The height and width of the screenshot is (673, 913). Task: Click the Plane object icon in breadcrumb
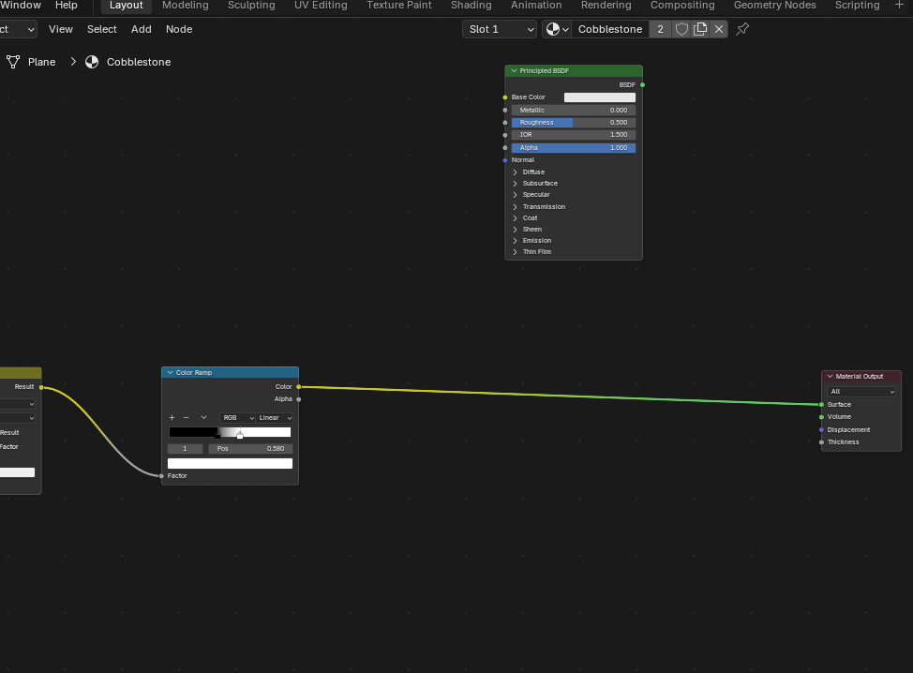click(13, 62)
